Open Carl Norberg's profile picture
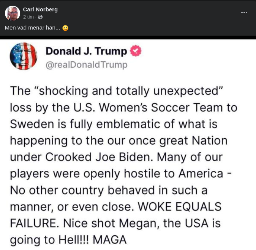 click(13, 13)
